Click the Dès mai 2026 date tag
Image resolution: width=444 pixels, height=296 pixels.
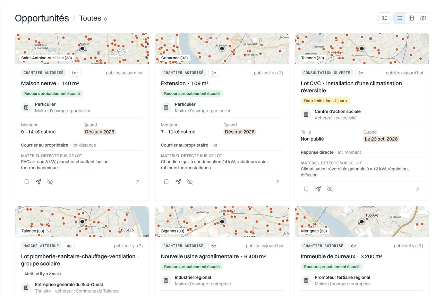[240, 132]
